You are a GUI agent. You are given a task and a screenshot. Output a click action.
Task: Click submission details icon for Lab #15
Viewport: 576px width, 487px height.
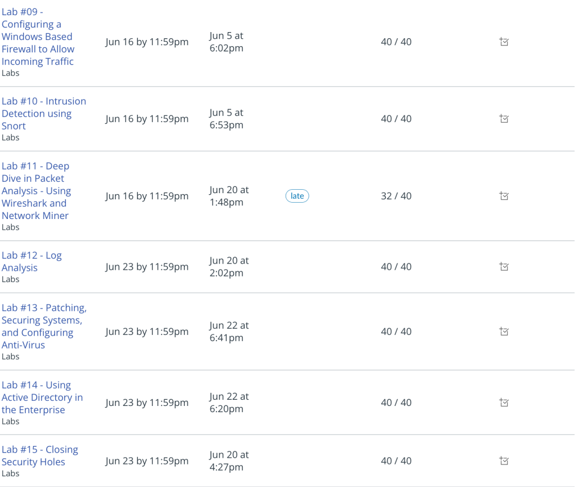pyautogui.click(x=503, y=460)
